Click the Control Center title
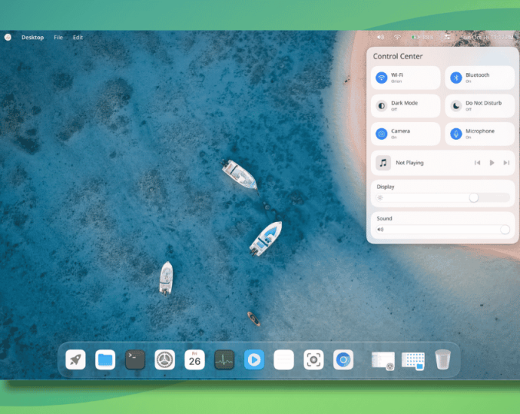Viewport: 520px width, 414px height. [x=398, y=56]
